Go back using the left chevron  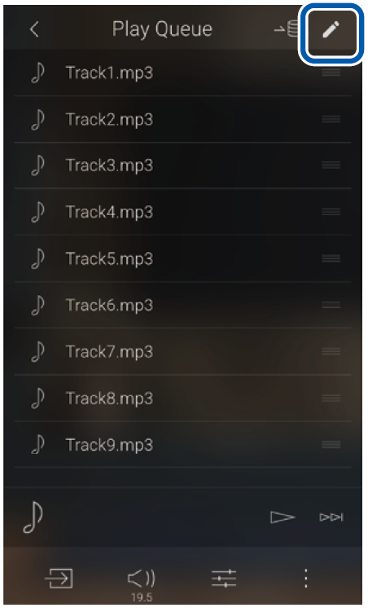(35, 29)
